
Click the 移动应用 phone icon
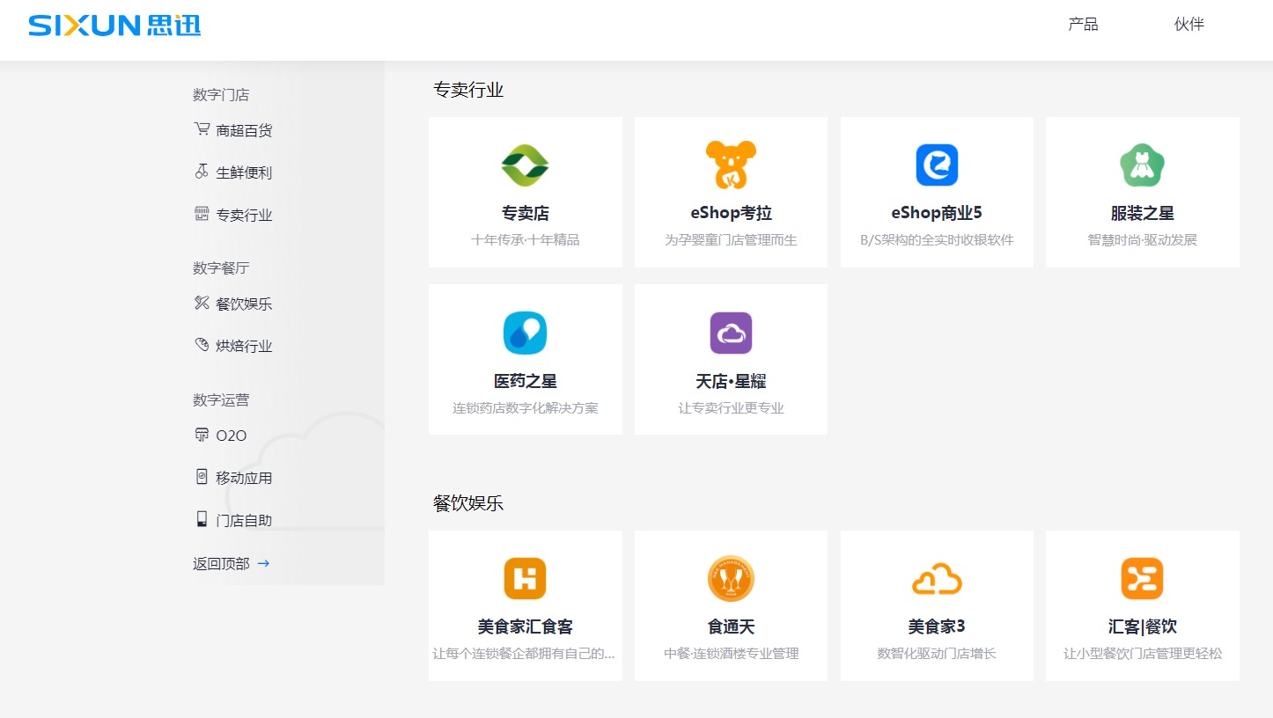click(x=202, y=477)
